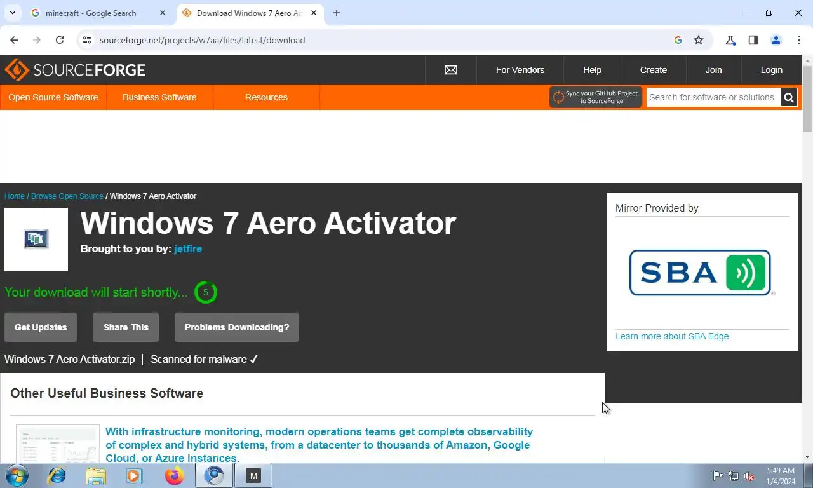Open the envelope mail icon
This screenshot has width=813, height=488.
[451, 70]
